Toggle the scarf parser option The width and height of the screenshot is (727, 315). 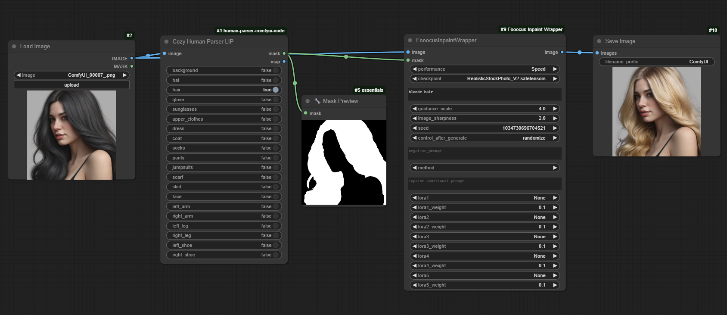[x=224, y=177]
